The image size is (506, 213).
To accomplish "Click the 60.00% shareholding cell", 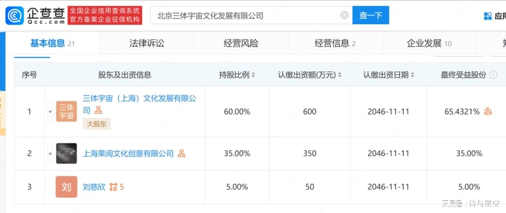I will coord(237,112).
